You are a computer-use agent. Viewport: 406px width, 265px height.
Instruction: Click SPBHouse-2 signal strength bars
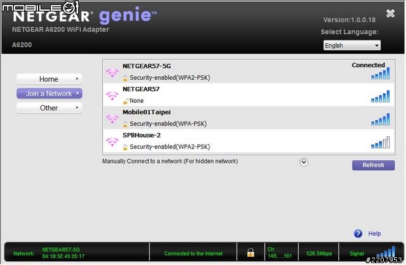pyautogui.click(x=381, y=143)
